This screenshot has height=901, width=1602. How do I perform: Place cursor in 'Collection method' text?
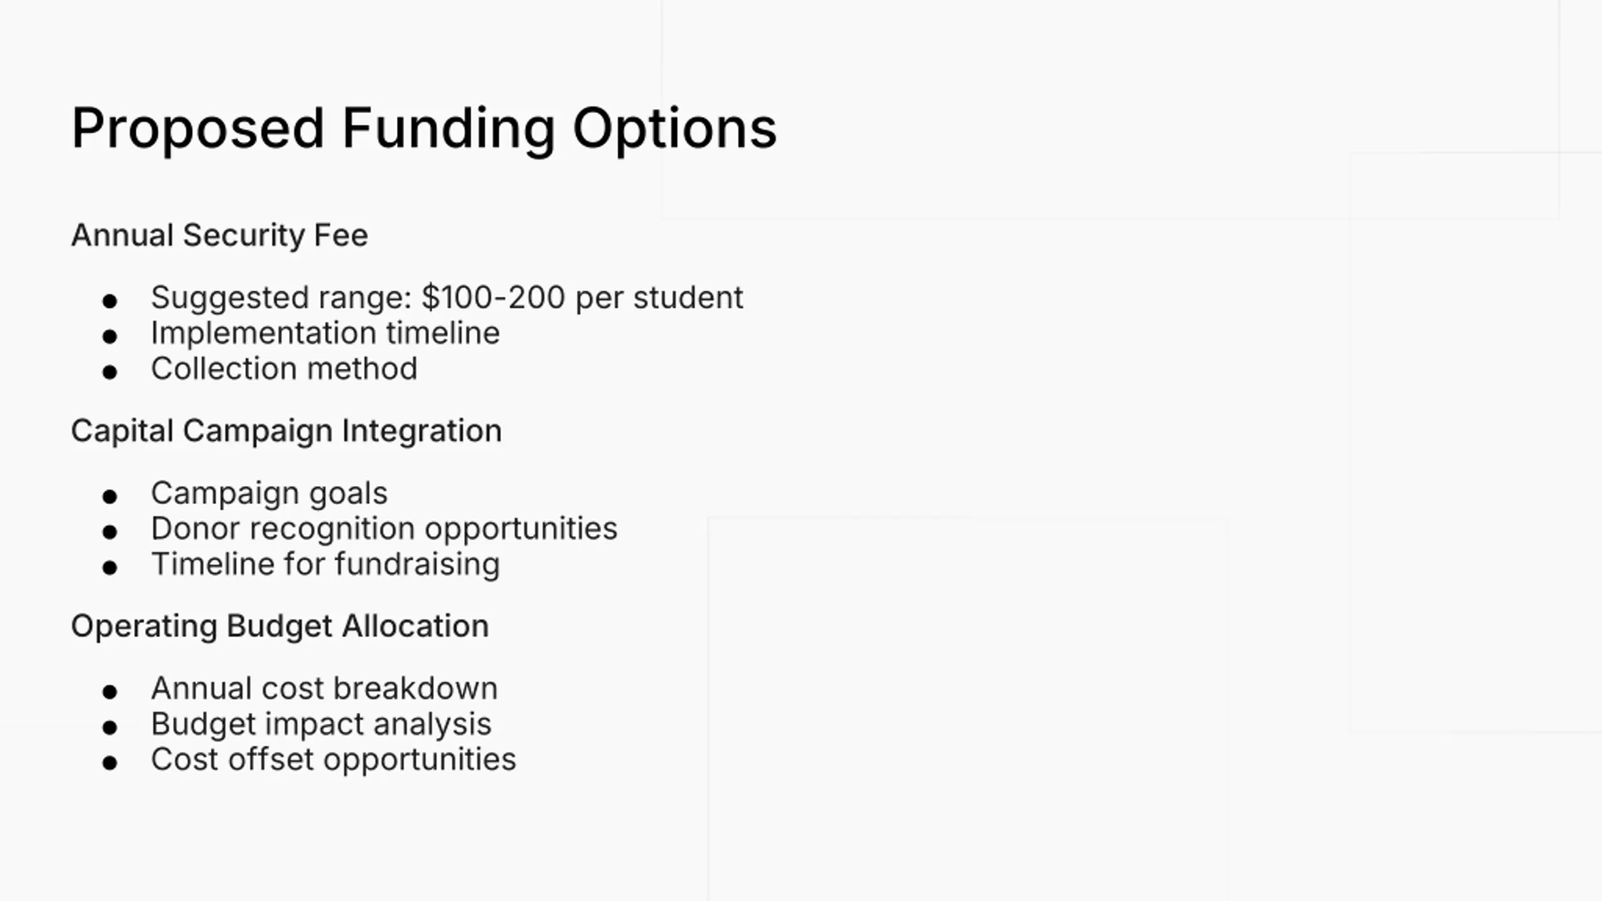coord(284,369)
